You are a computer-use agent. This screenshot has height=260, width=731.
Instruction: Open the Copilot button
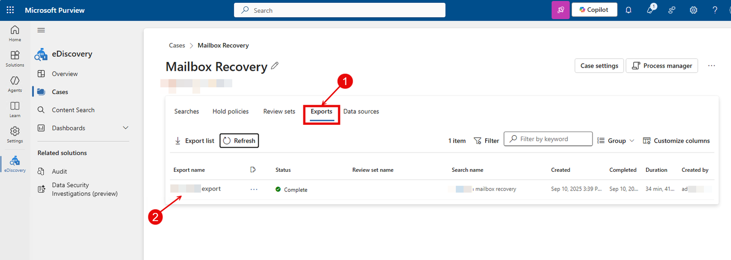pyautogui.click(x=594, y=10)
